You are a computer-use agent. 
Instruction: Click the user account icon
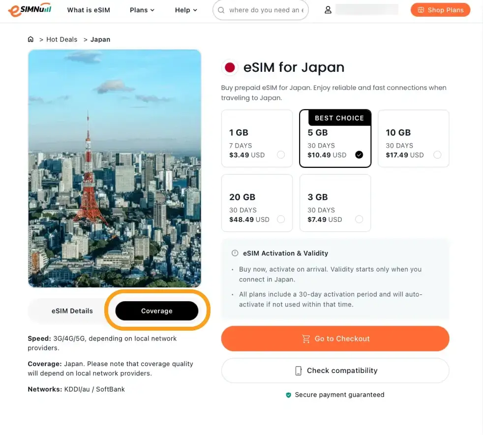coord(328,10)
